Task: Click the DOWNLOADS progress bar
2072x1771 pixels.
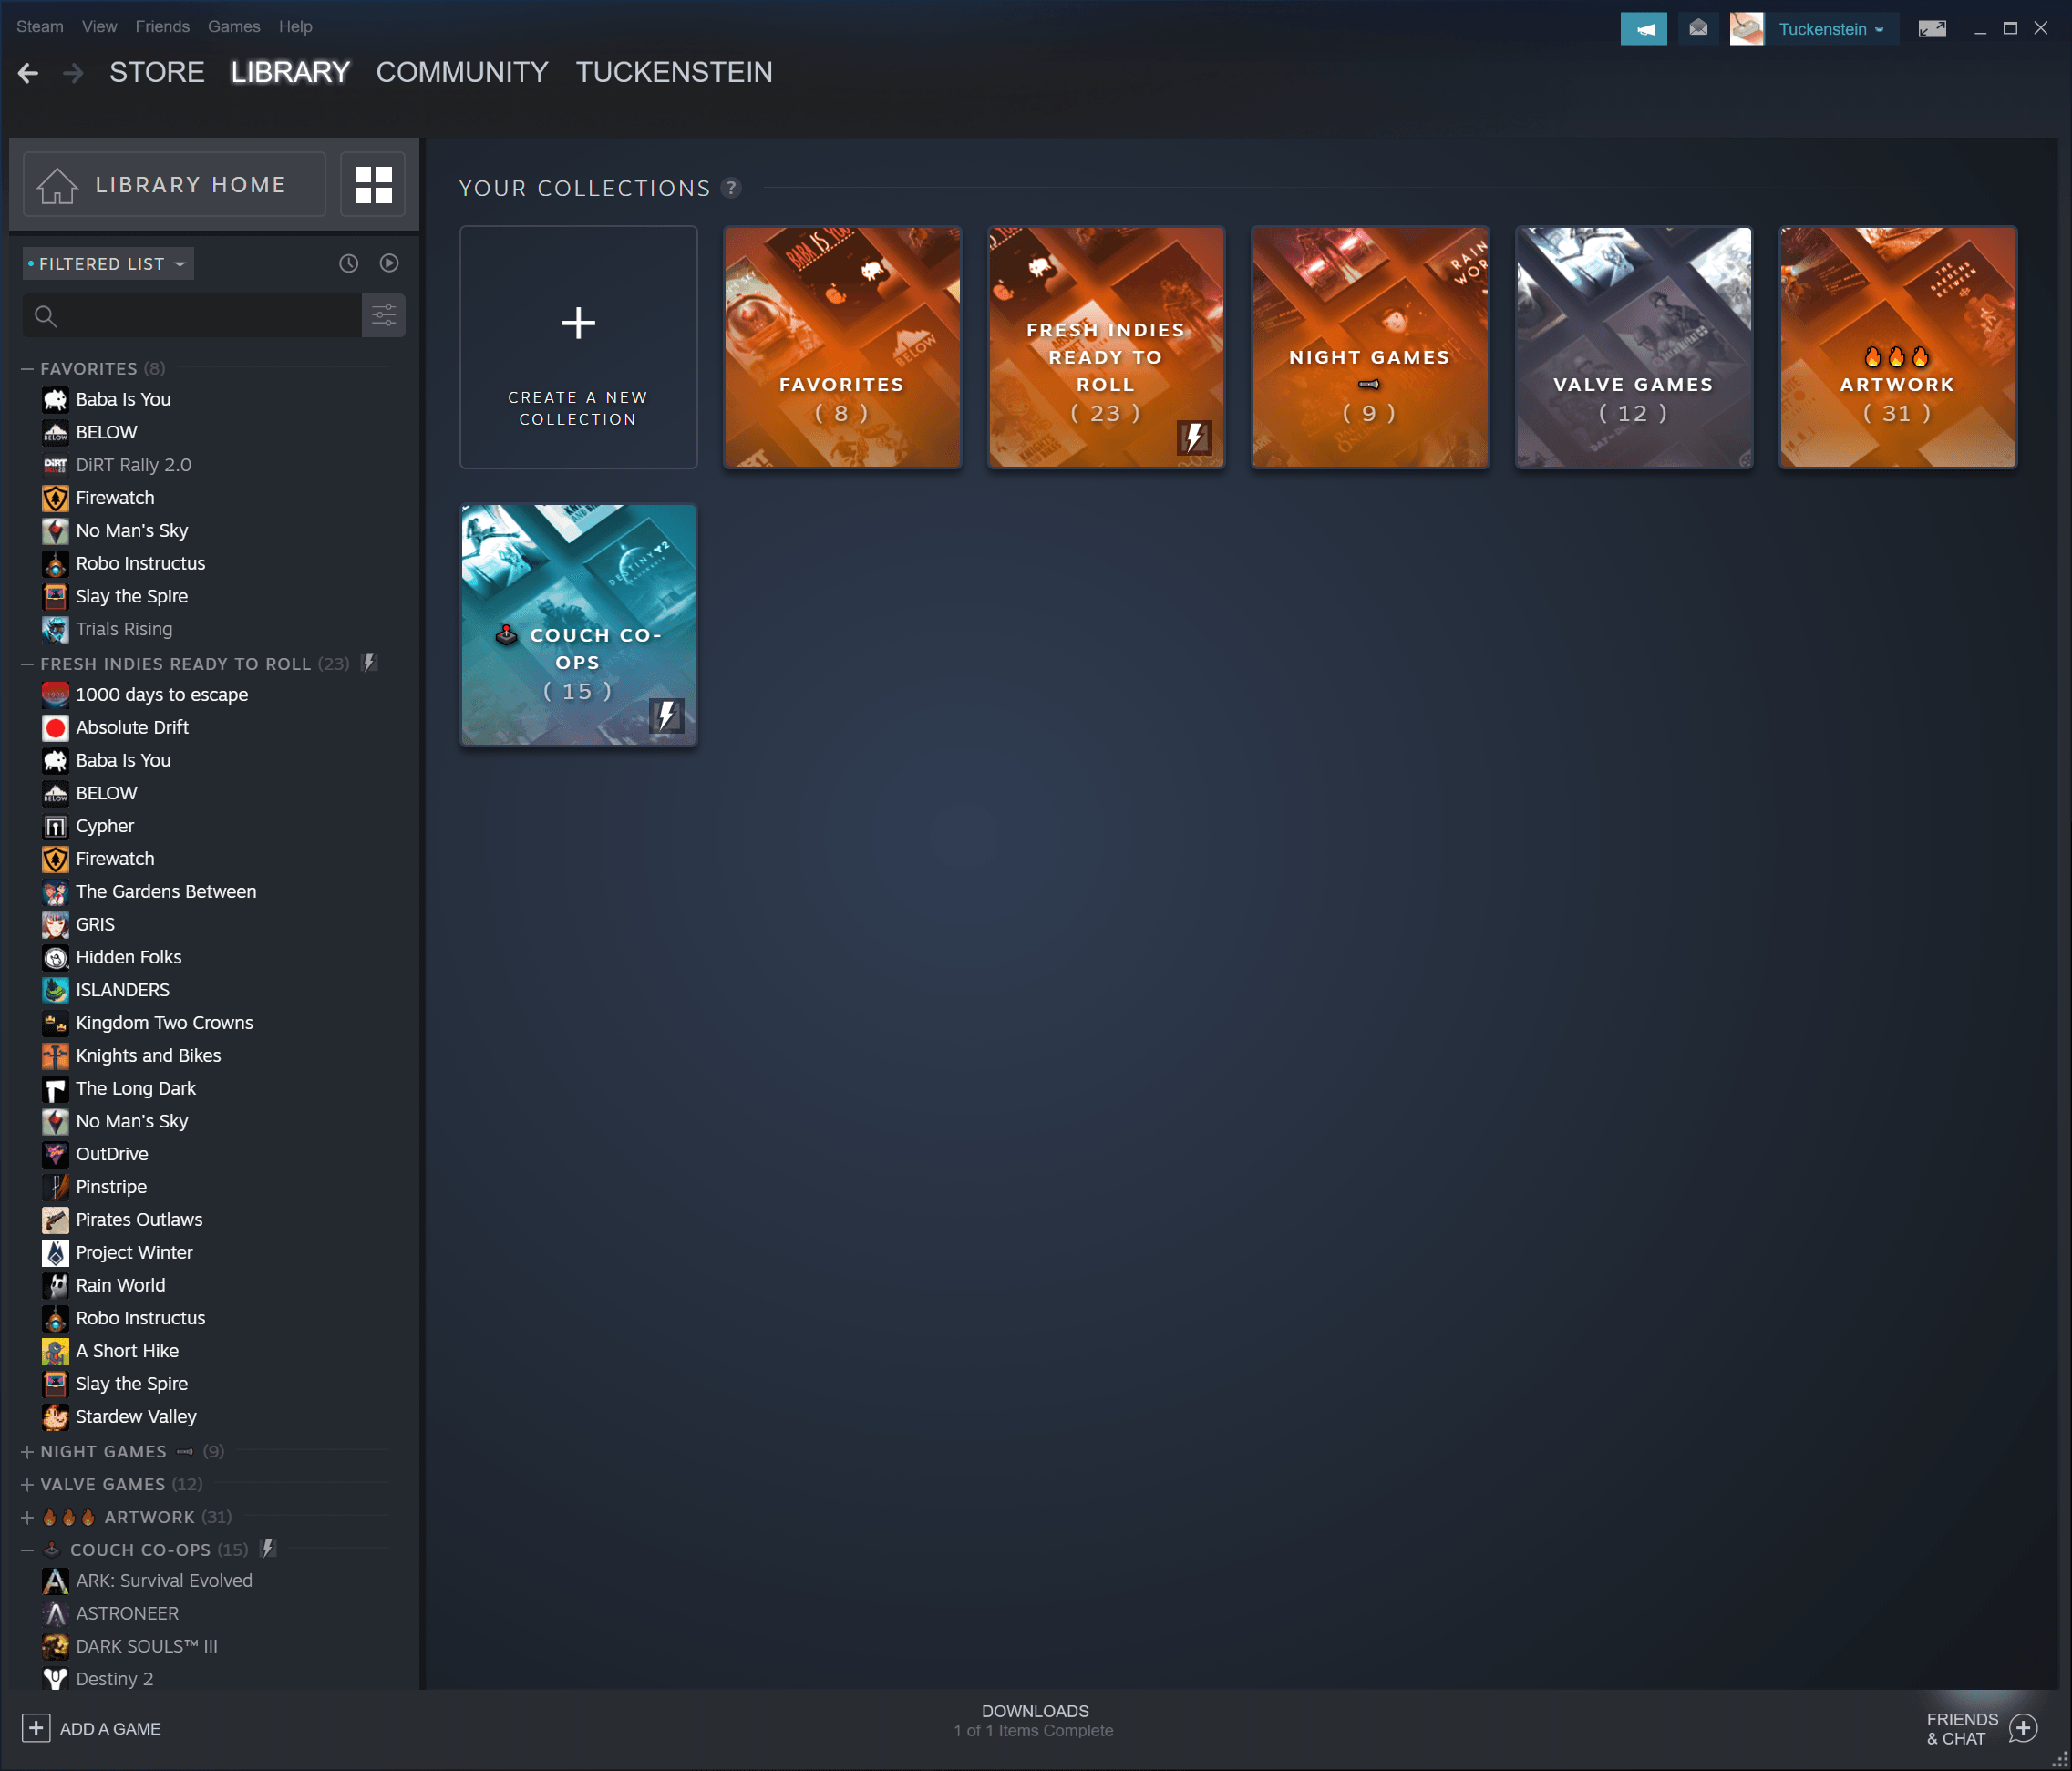Action: (x=1036, y=1718)
